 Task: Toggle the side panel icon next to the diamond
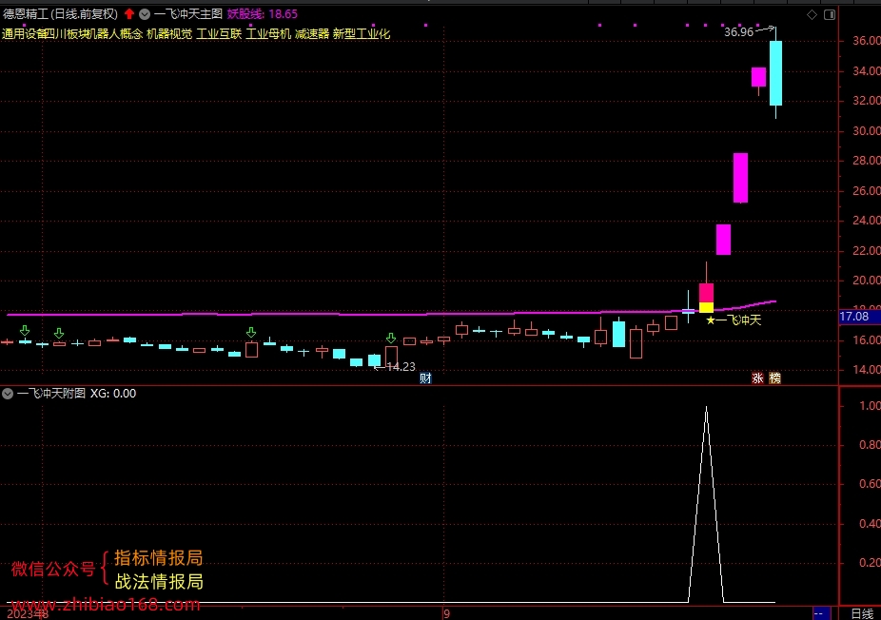(830, 14)
